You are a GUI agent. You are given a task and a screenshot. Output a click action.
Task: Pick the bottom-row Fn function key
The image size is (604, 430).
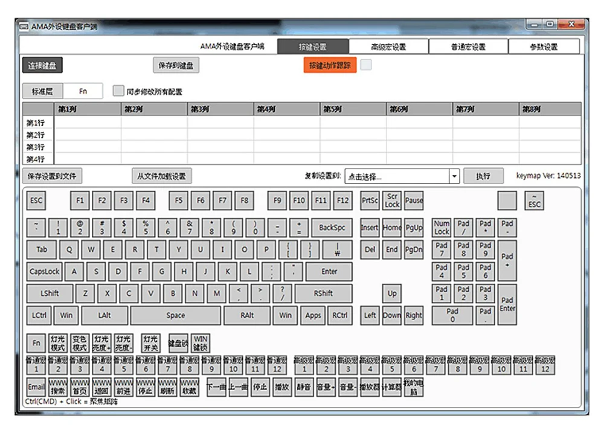click(x=36, y=342)
